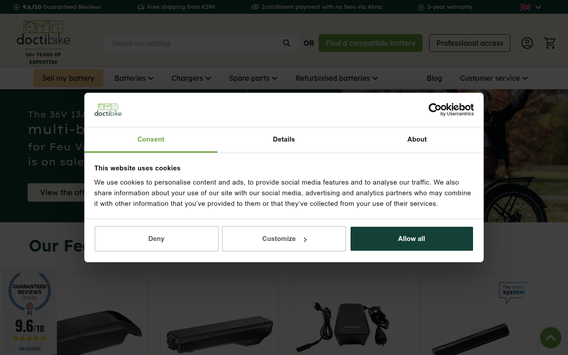Click the Free shipping from €299 text
Viewport: 568px width, 355px height.
click(181, 7)
